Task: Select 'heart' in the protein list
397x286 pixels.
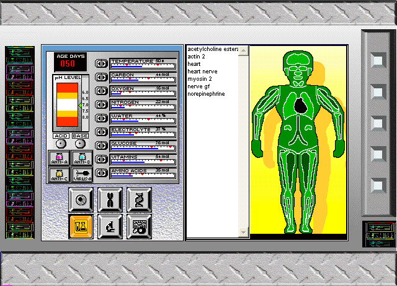Action: click(194, 64)
